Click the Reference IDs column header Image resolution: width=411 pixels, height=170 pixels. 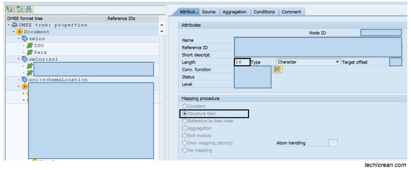pos(132,18)
